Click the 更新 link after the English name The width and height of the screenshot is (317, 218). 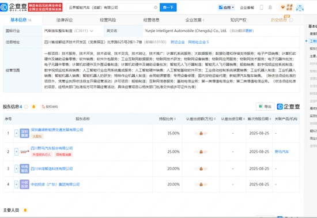pyautogui.click(x=249, y=31)
